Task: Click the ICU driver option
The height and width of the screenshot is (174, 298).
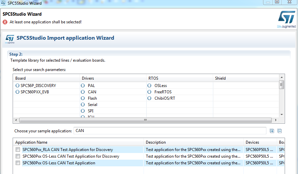Action: (83, 116)
